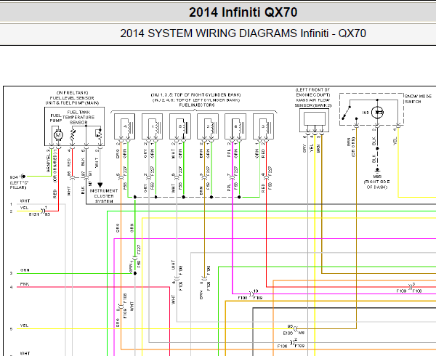The width and height of the screenshot is (436, 356).
Task: Click the 'INJ 2, 4, 6: TOP OF LEFT CYLINDER BANK' note
Action: (196, 100)
